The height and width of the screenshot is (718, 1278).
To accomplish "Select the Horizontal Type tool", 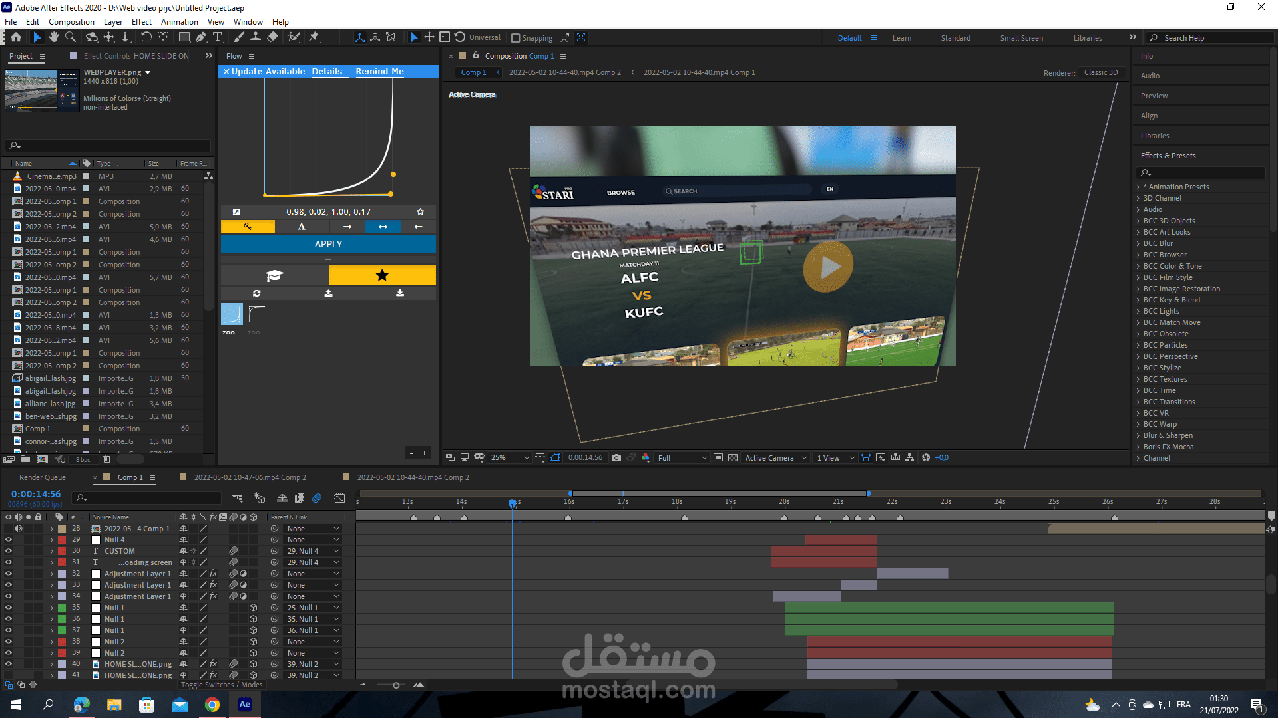I will [x=218, y=37].
